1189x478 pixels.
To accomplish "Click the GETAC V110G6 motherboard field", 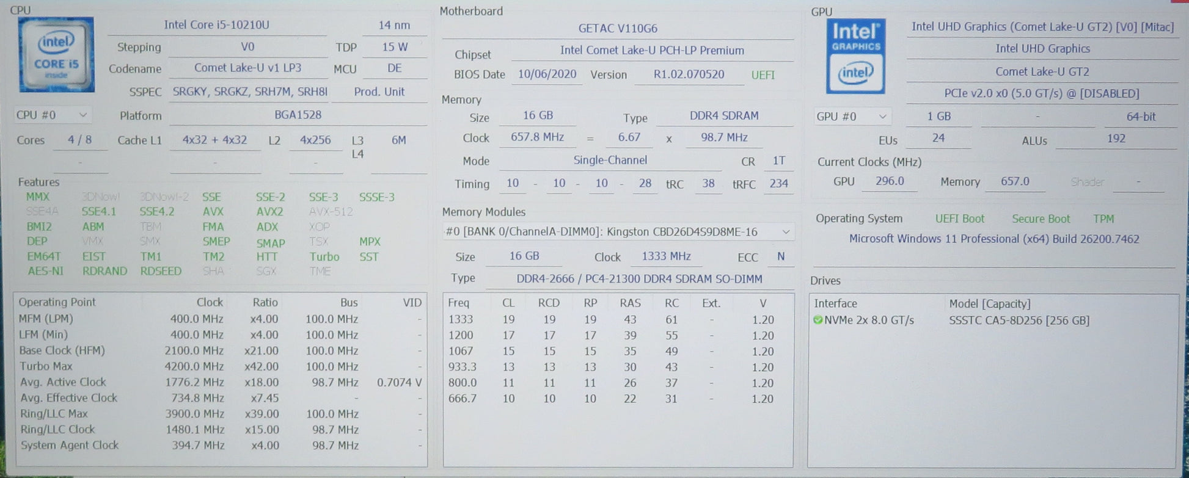I will tap(617, 29).
